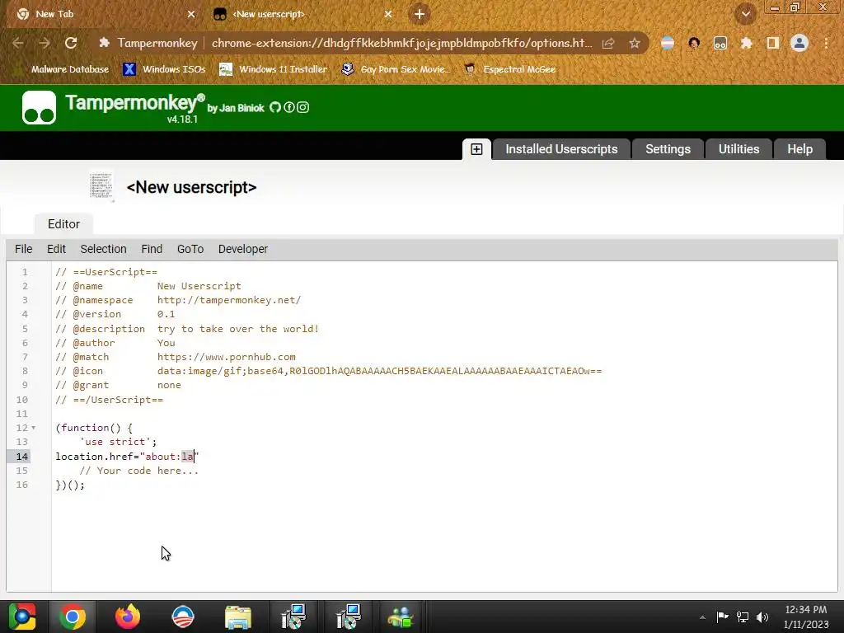Show hidden tray icons arrow
The height and width of the screenshot is (633, 844).
coord(702,617)
